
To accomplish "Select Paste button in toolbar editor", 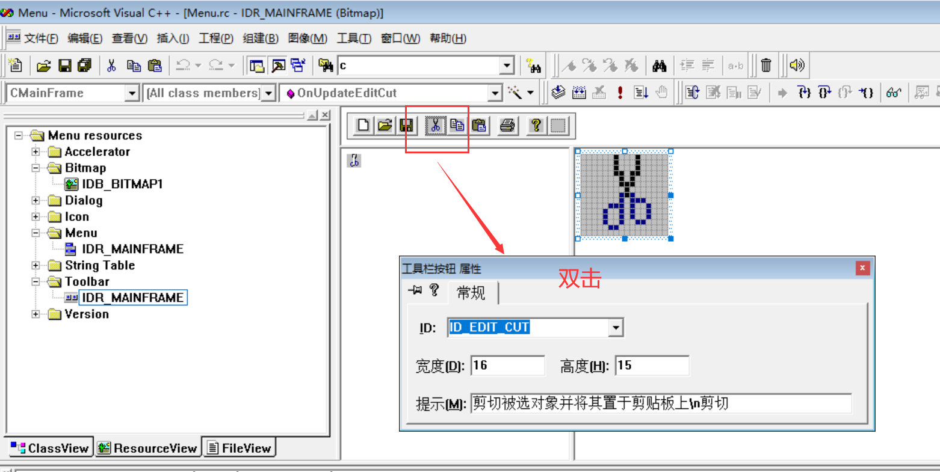I will click(x=479, y=125).
